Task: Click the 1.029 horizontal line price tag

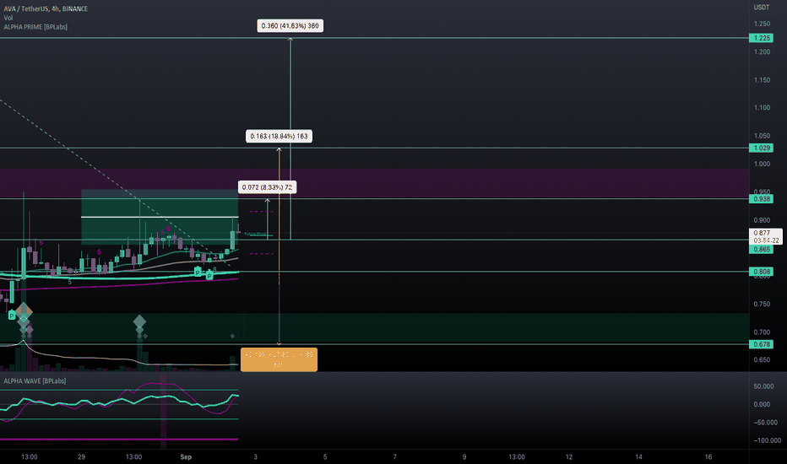Action: [761, 148]
